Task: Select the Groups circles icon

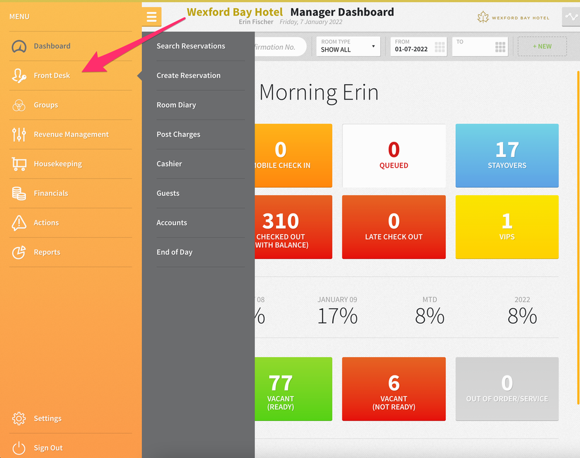Action: 19,105
